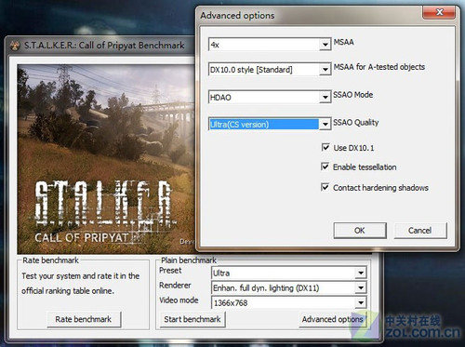
Task: Expand MSAA for A-tested objects dropdown
Action: coord(325,70)
